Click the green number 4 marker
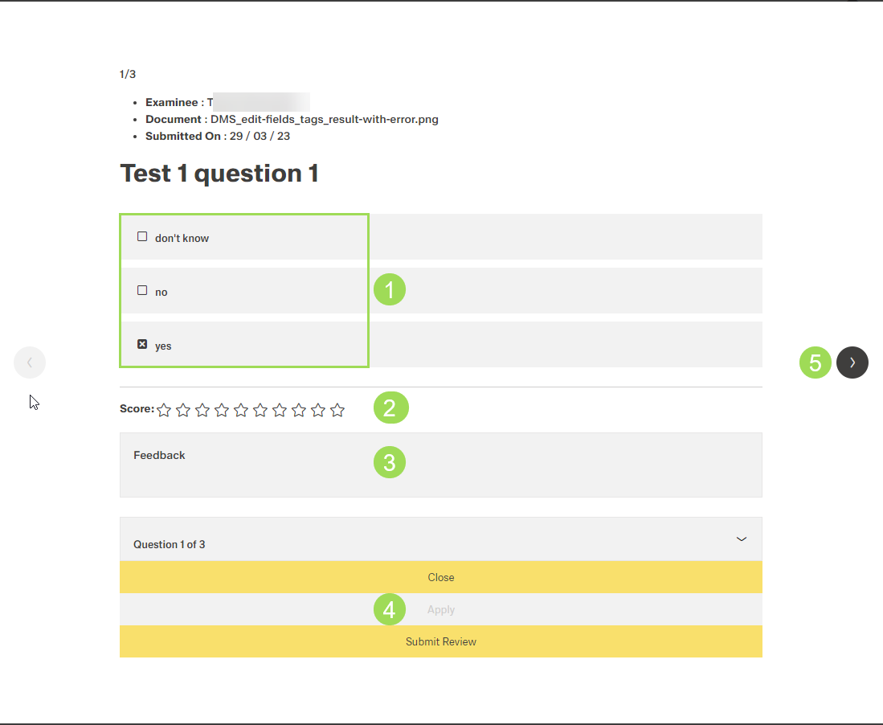 (390, 609)
